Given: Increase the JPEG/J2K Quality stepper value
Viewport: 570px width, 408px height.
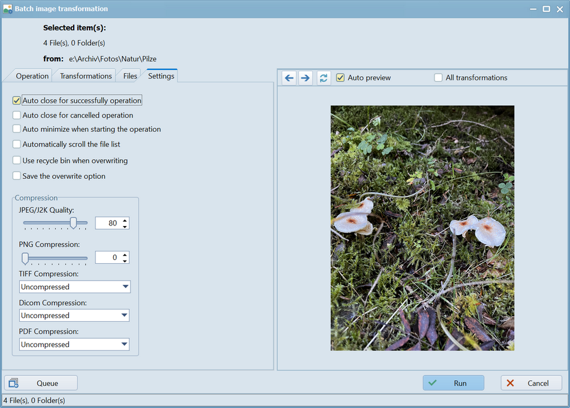Looking at the screenshot, I should click(125, 220).
